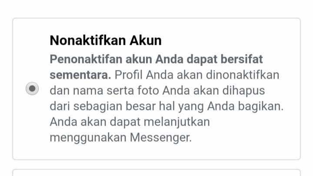Click the partially visible card at the bottom

(x=156, y=173)
